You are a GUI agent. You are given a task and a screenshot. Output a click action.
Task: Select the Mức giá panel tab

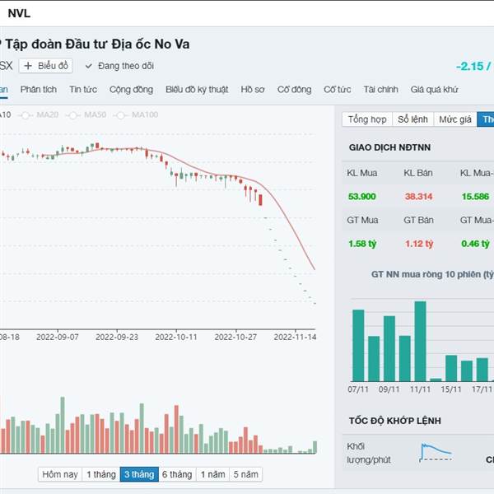coord(455,119)
